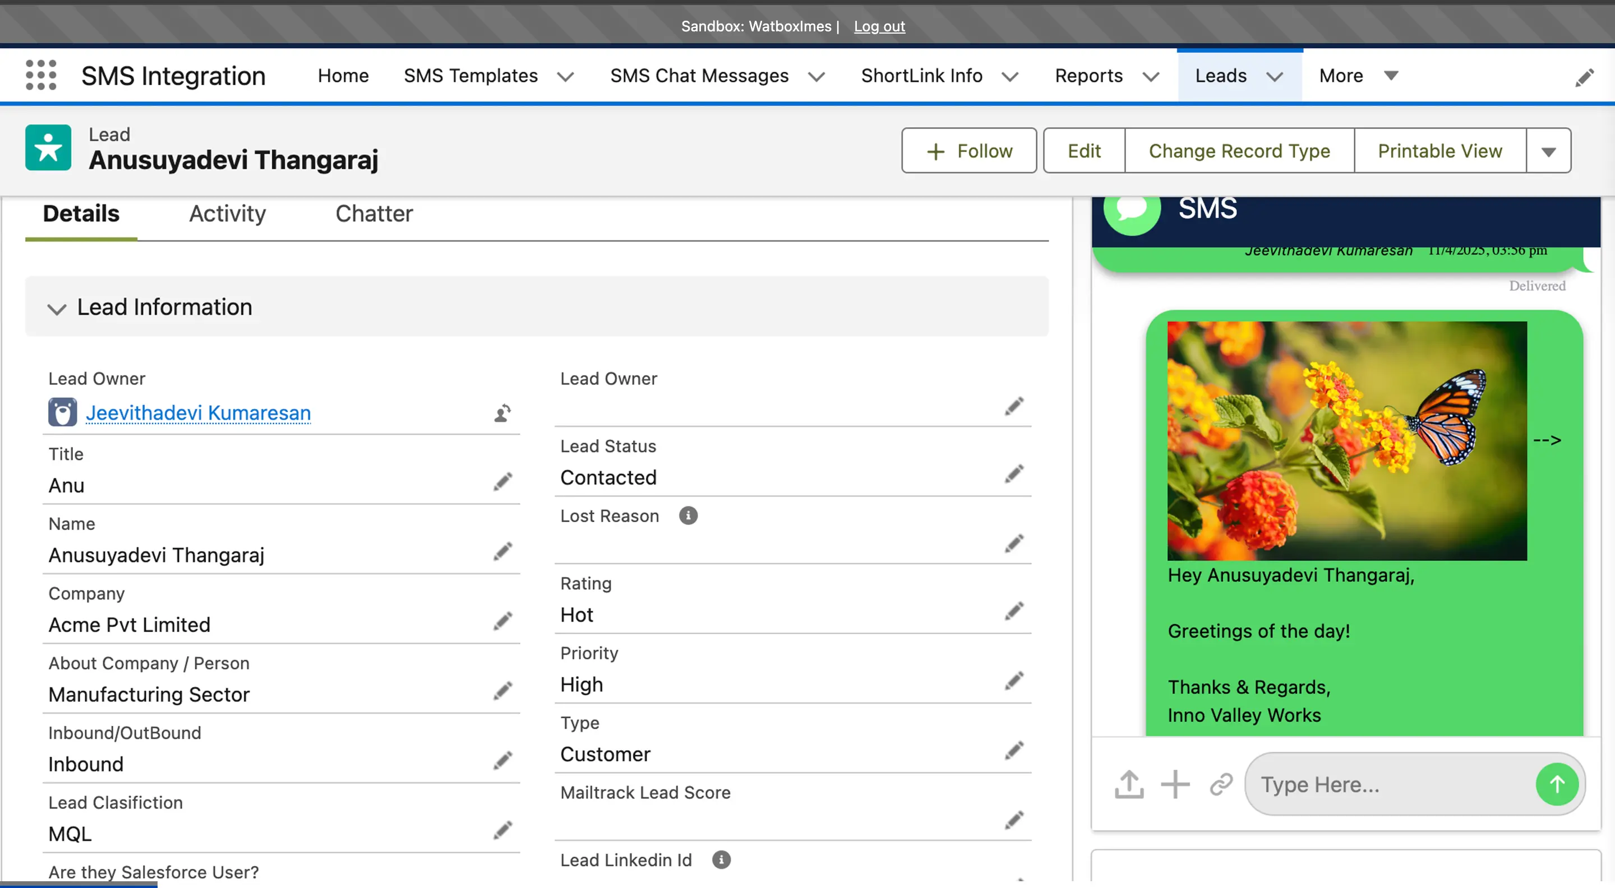Image resolution: width=1615 pixels, height=888 pixels.
Task: Edit the Company field pencil icon
Action: point(502,621)
